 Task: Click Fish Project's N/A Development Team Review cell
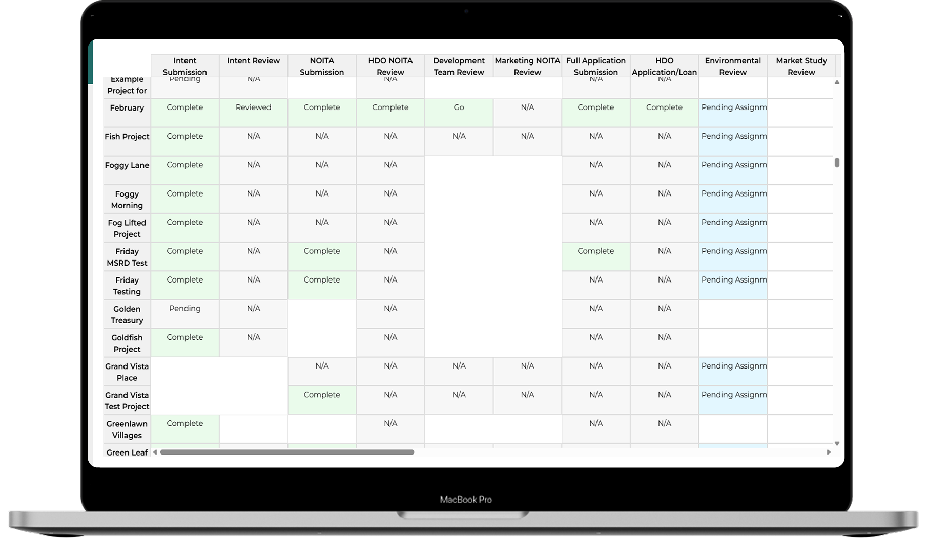point(459,142)
